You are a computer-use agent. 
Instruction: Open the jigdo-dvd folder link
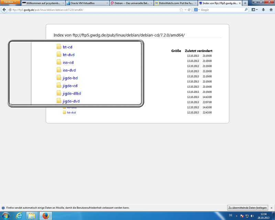click(x=71, y=101)
